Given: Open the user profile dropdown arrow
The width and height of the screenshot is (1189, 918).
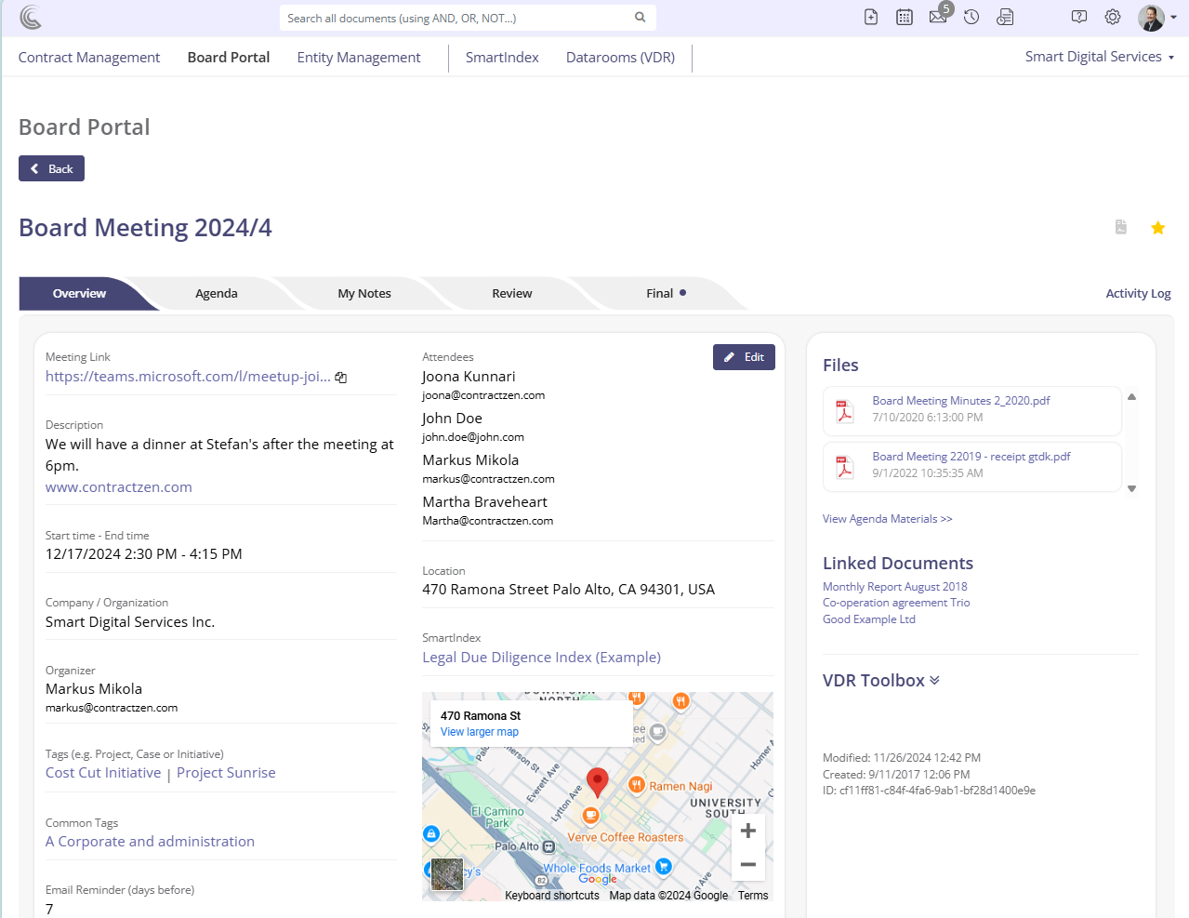Looking at the screenshot, I should 1173,18.
